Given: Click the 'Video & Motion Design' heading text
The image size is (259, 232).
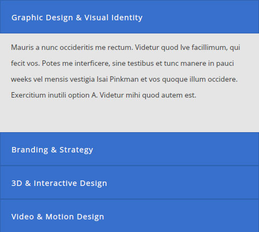Looking at the screenshot, I should (x=58, y=217).
